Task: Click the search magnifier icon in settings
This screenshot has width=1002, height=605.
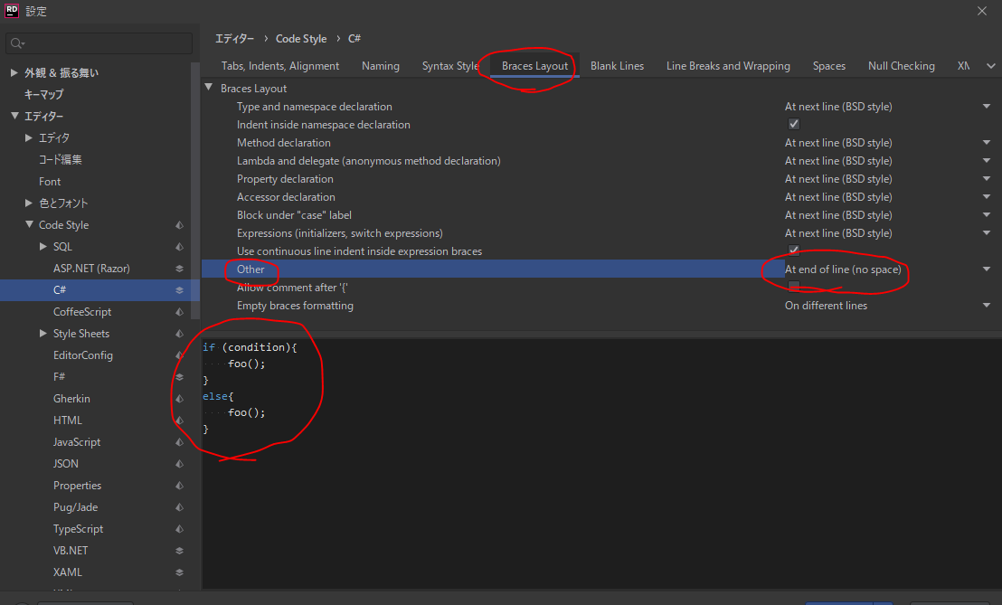Action: [x=17, y=43]
